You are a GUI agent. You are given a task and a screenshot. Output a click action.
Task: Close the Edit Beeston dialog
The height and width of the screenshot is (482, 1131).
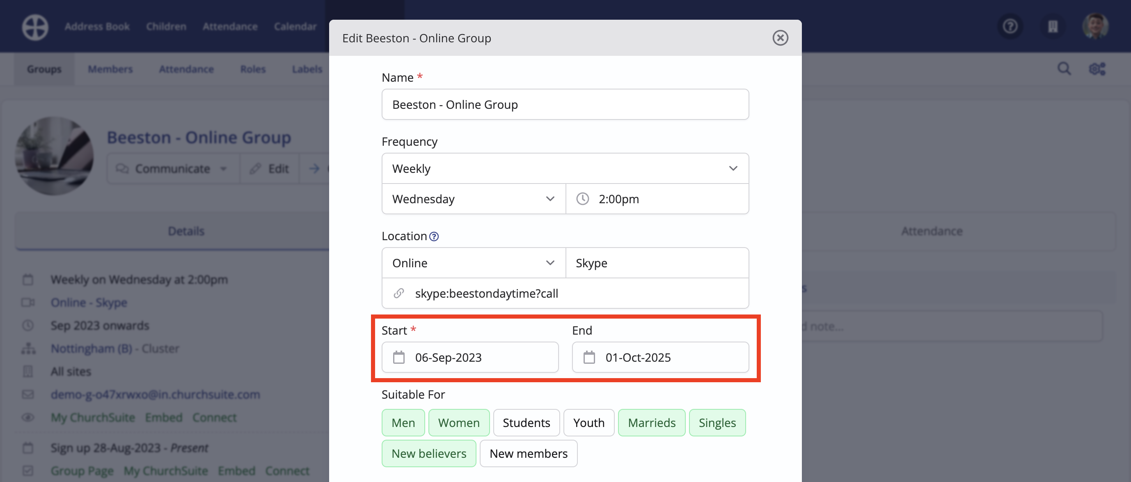[x=780, y=38]
